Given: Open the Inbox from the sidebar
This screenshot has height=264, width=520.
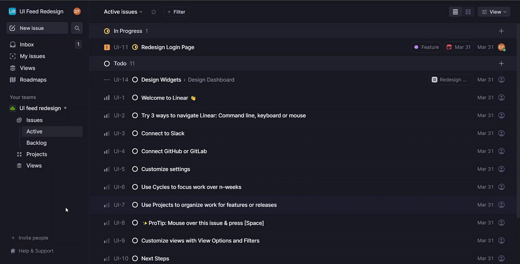Looking at the screenshot, I should tap(27, 45).
